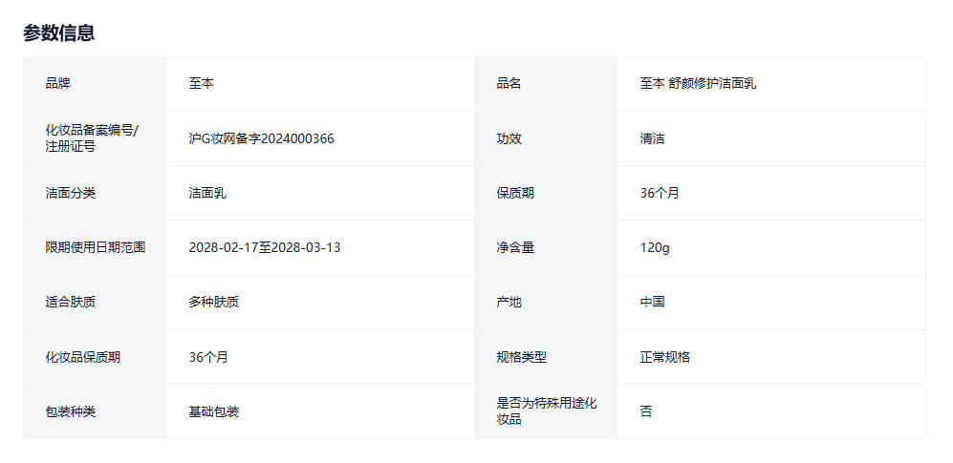Select date range 2028-02-17至2028-03-13

tap(265, 247)
